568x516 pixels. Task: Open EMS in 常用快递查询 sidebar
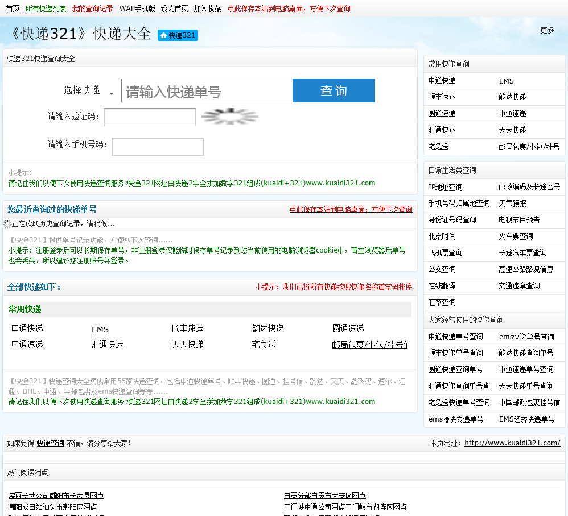tap(507, 81)
